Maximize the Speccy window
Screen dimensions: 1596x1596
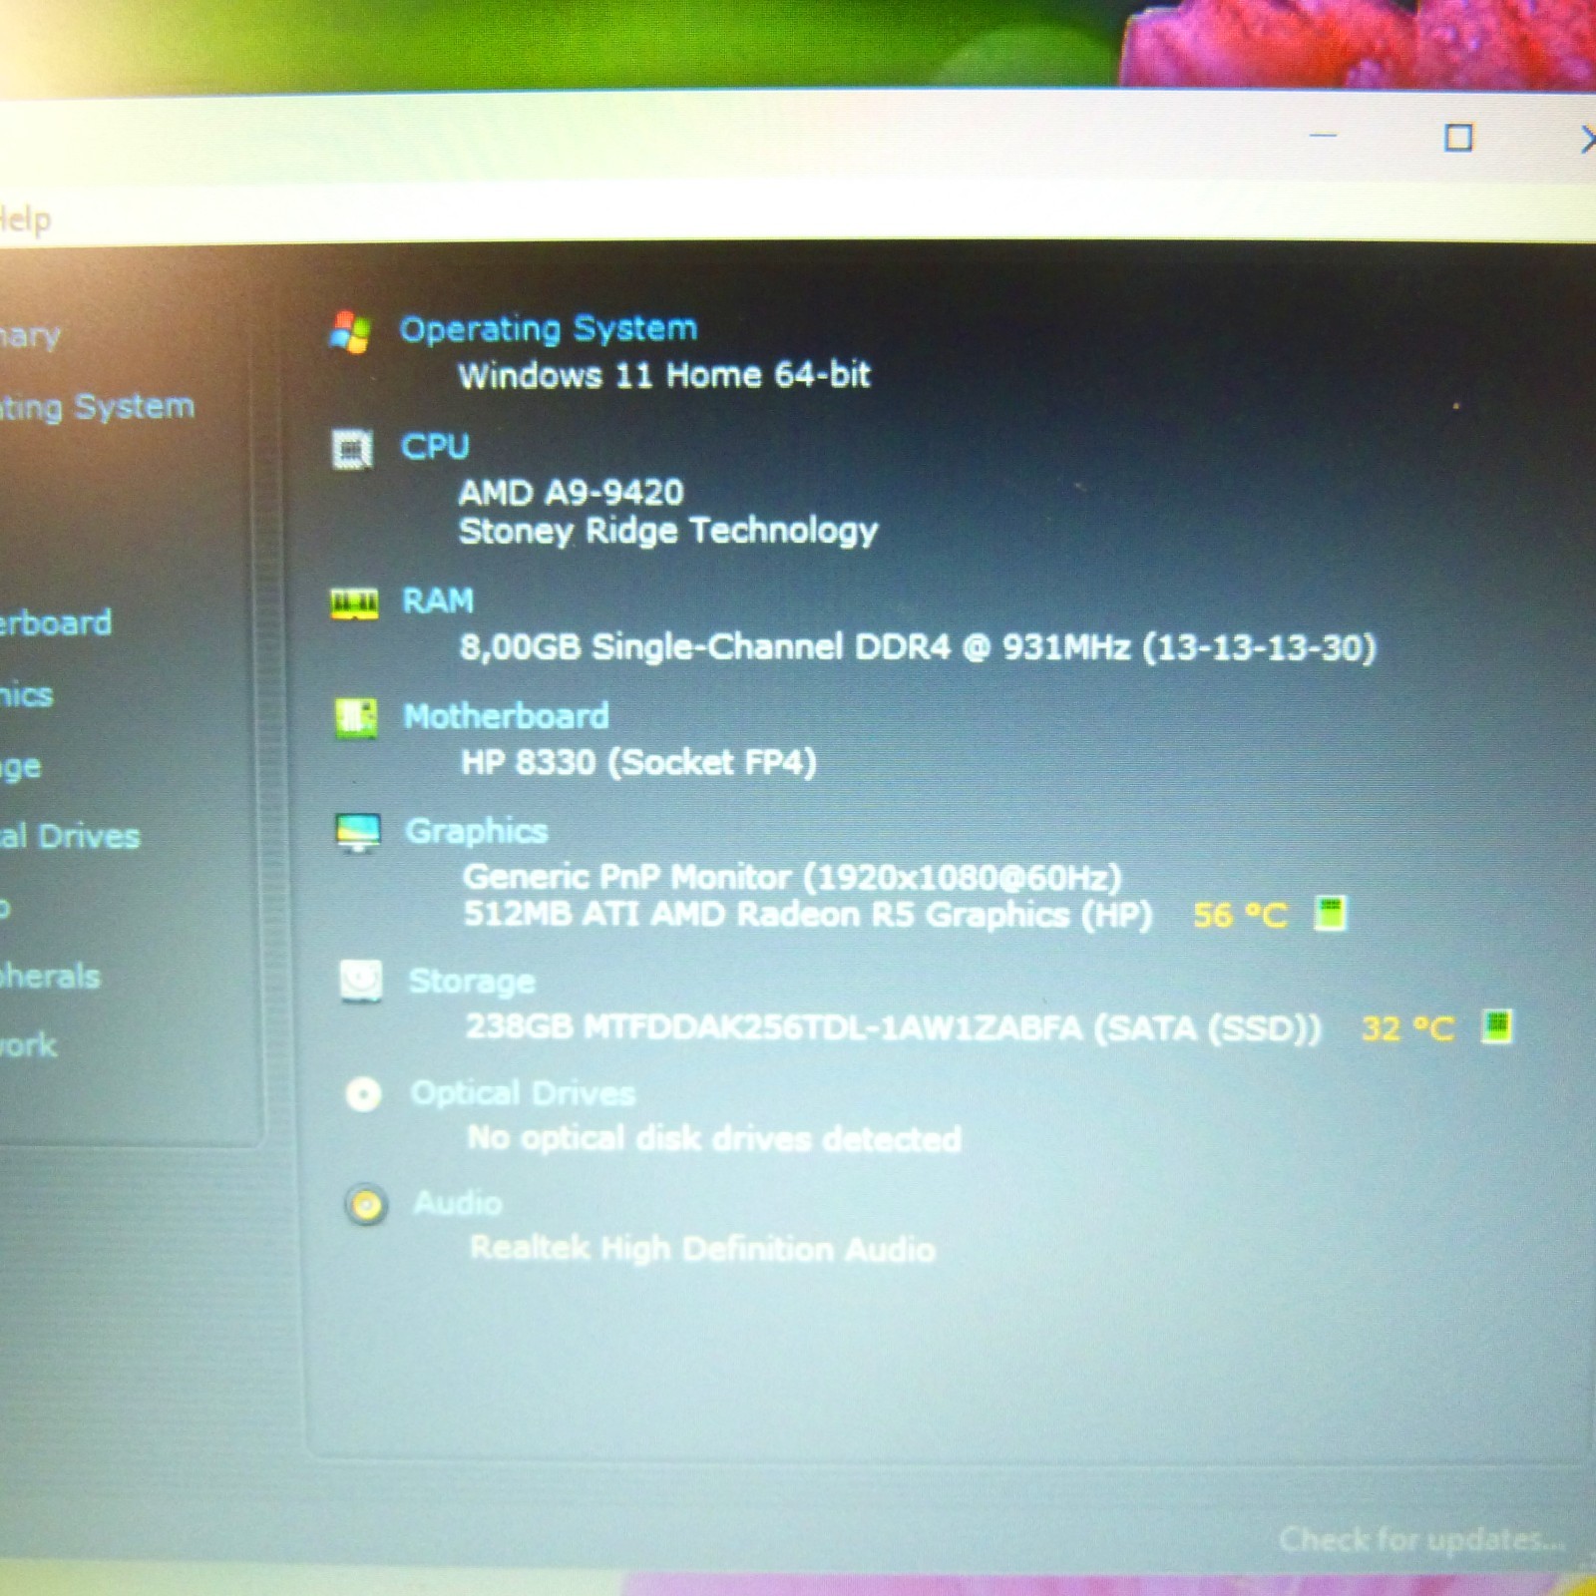pos(1458,138)
